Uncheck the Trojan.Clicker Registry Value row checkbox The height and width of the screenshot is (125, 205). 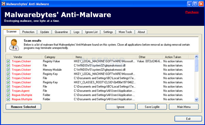8,61
